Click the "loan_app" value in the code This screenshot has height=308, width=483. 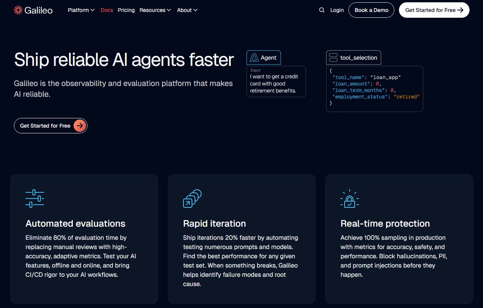[x=385, y=77]
